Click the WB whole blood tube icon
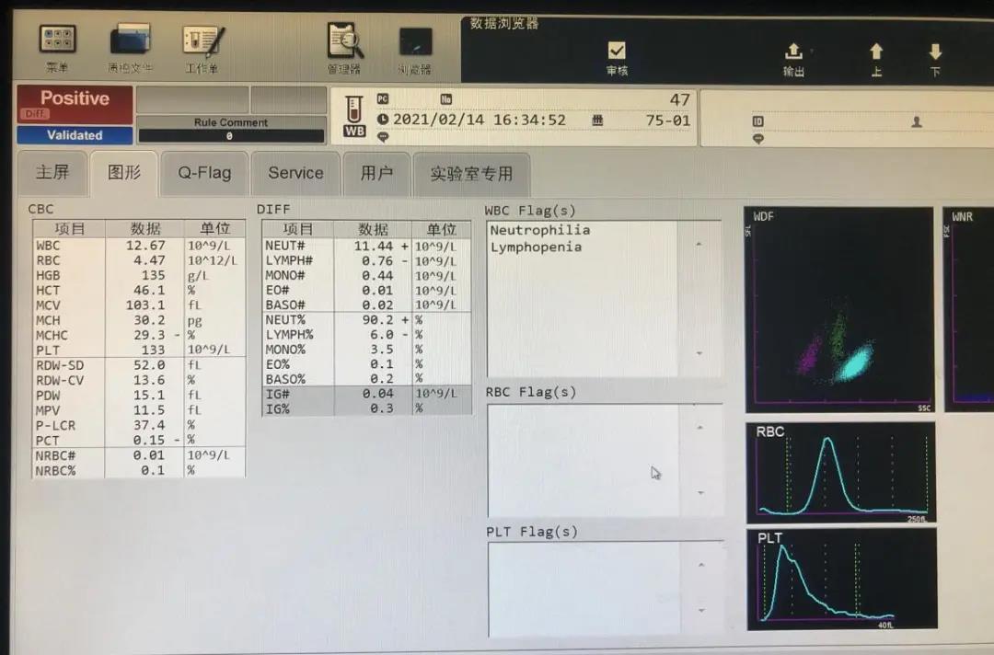 click(354, 116)
